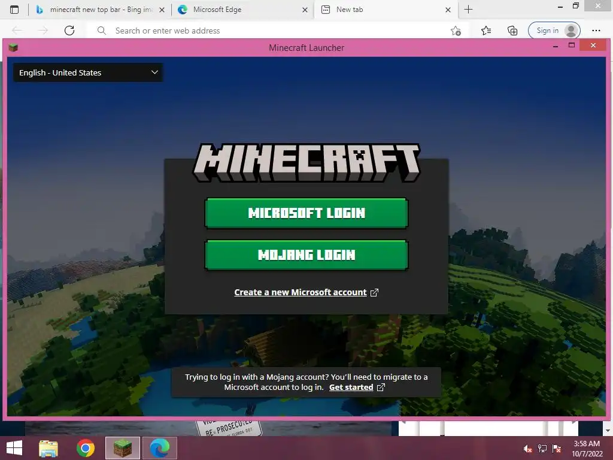Click the muted volume tray icon

click(527, 449)
